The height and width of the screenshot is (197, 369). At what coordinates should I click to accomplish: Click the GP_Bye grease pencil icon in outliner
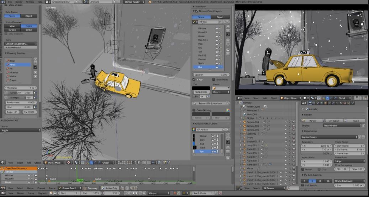244,118
